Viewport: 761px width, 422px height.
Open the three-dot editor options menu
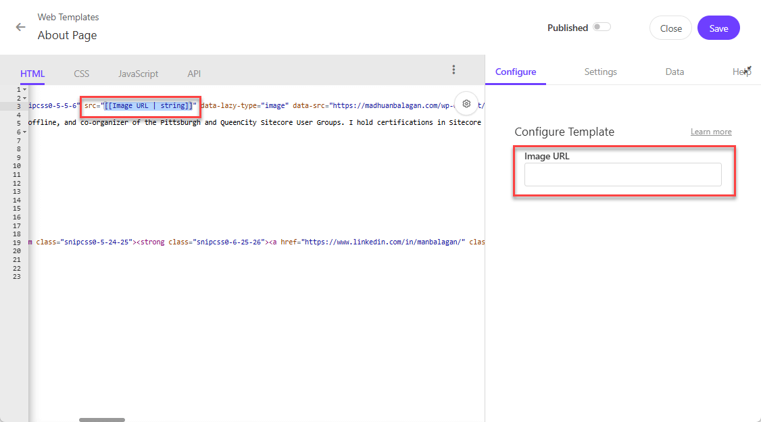point(453,70)
